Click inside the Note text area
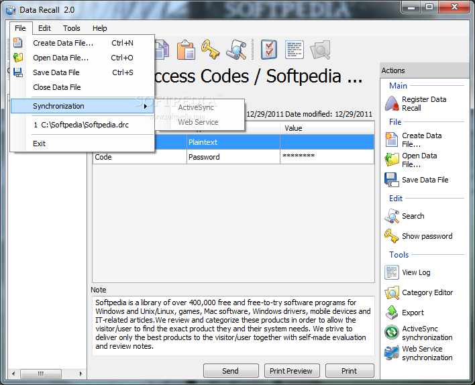 click(x=233, y=325)
